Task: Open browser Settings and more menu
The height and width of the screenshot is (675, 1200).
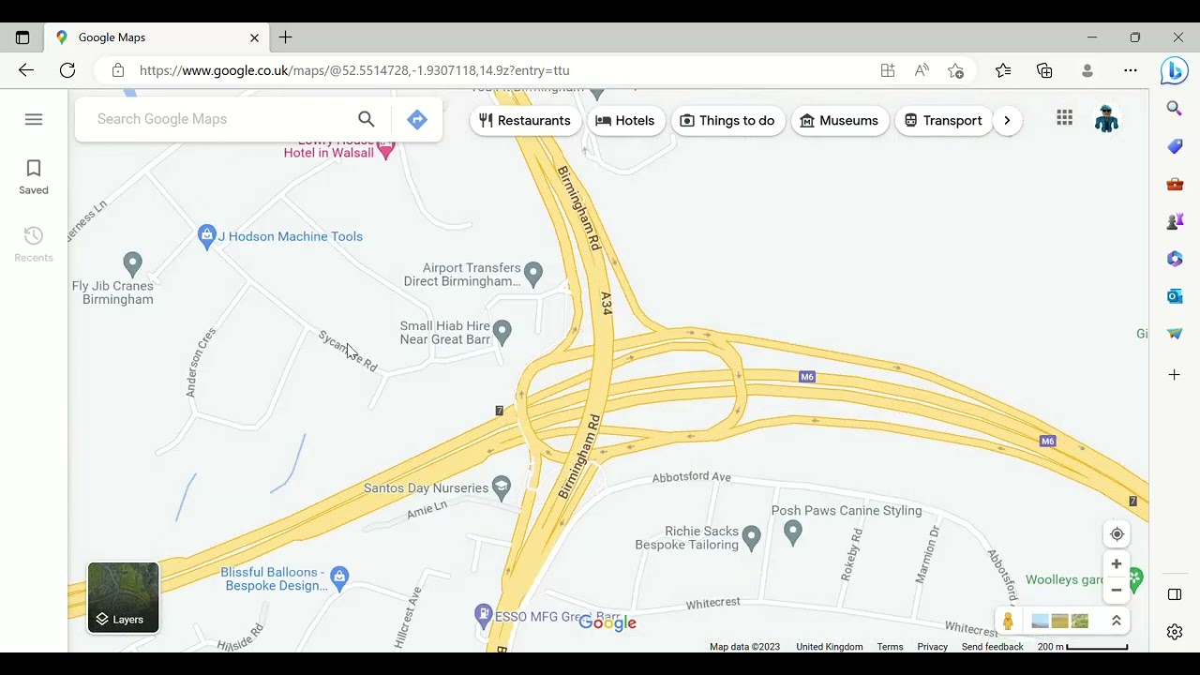Action: (x=1131, y=70)
